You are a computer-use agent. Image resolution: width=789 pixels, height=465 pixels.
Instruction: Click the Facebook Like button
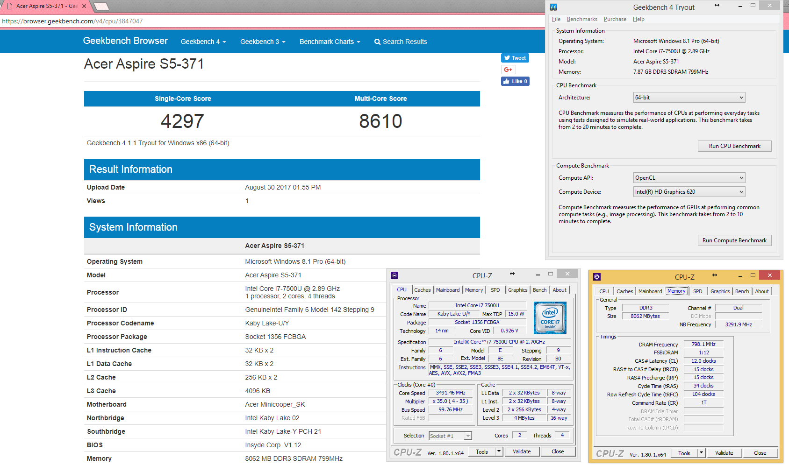tap(515, 81)
